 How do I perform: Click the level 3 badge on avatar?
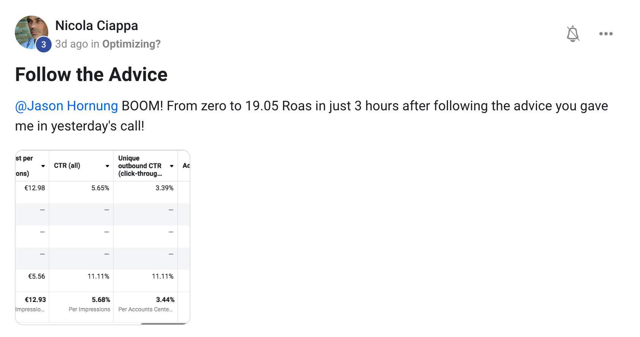(44, 45)
